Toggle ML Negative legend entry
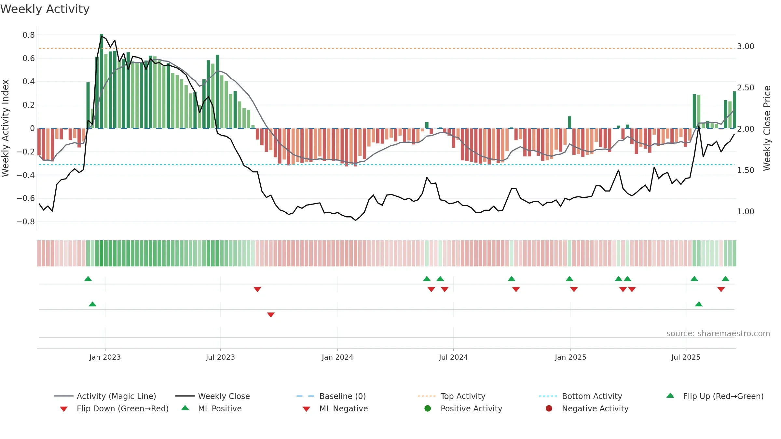The height and width of the screenshot is (439, 781). 335,408
